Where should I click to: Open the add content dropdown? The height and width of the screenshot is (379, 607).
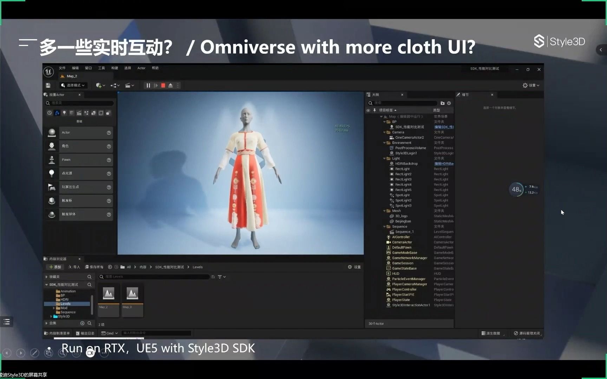click(x=100, y=85)
